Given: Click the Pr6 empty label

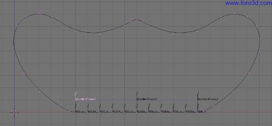Looking at the screenshot, I should [201, 111].
